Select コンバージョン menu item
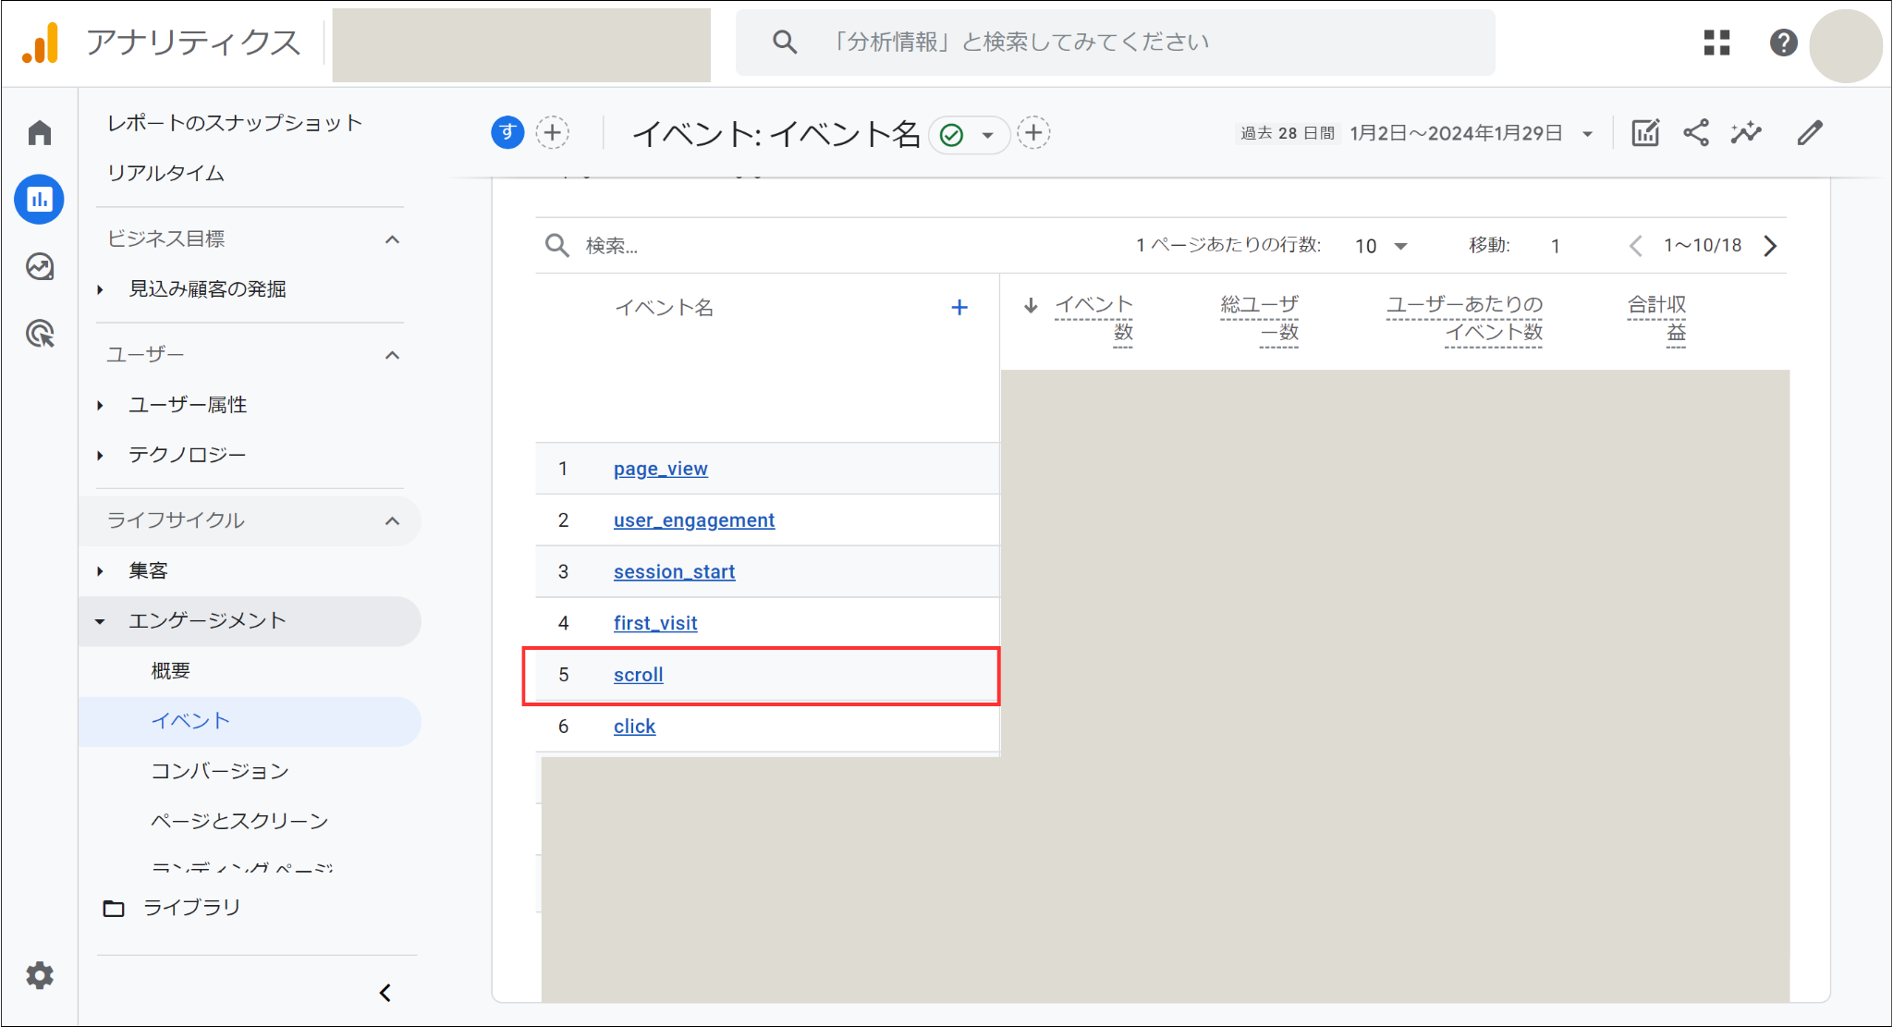Viewport: 1893px width, 1027px height. click(x=220, y=771)
